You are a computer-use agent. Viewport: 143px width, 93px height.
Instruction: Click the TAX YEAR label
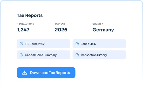click(x=60, y=24)
